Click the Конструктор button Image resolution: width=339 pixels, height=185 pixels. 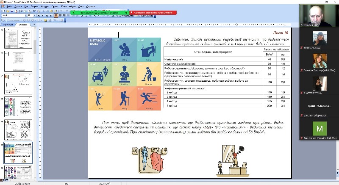pos(126,16)
